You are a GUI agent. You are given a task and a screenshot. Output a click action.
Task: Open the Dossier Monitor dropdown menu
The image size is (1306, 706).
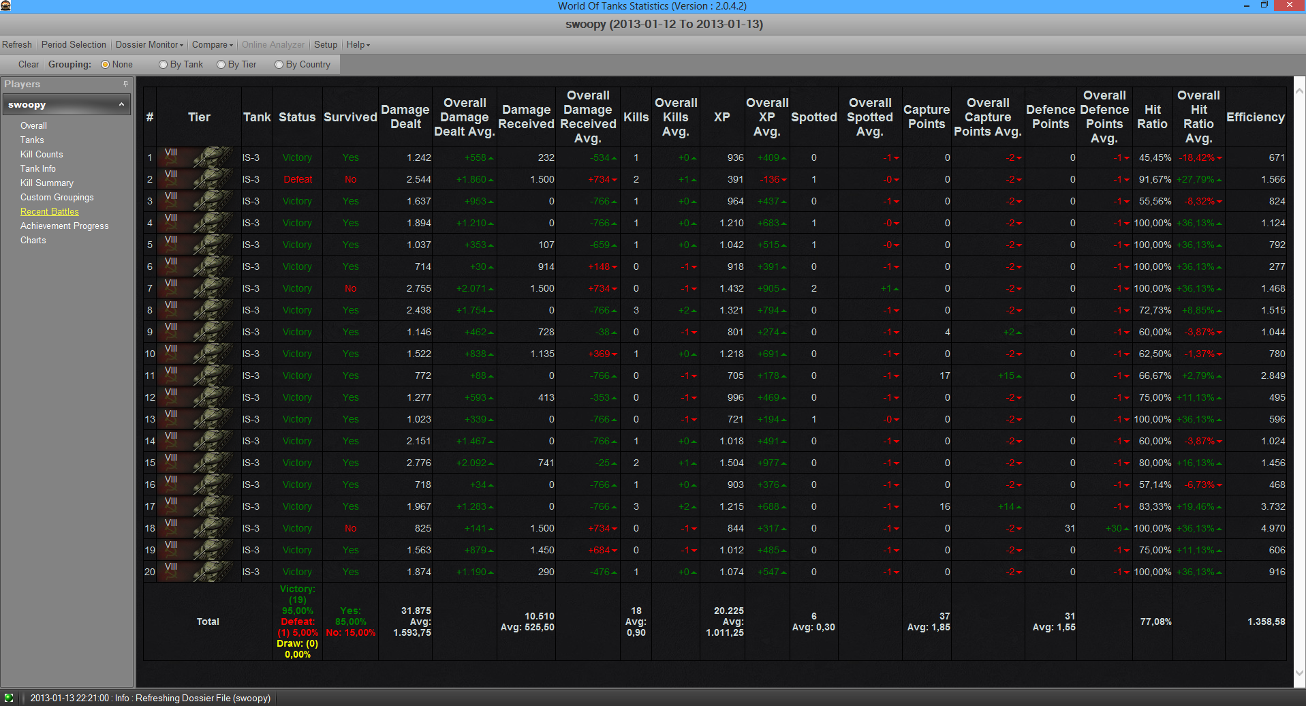[149, 45]
